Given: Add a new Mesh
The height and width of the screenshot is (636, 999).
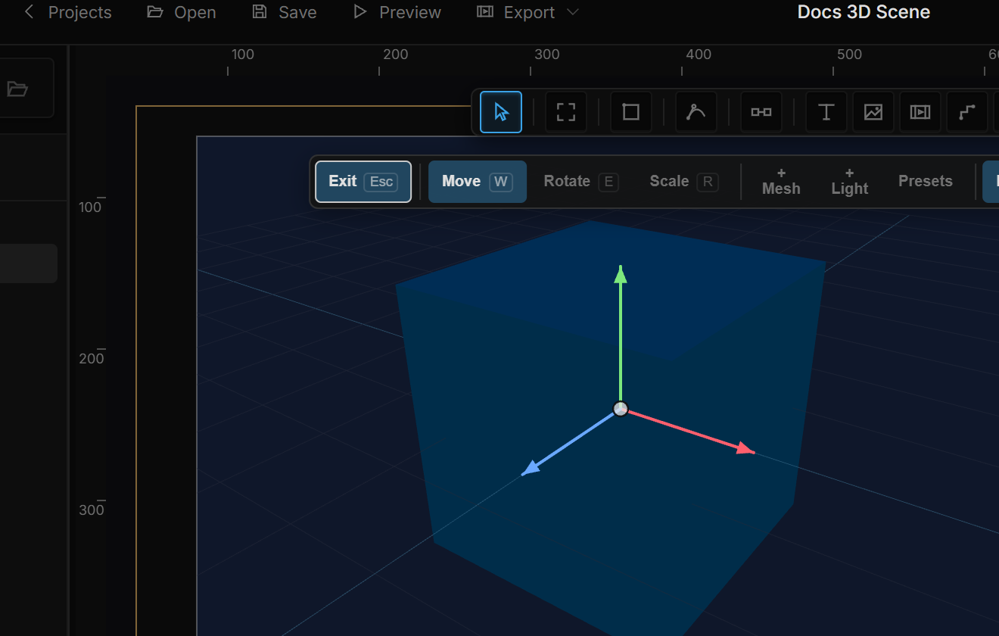Looking at the screenshot, I should (x=781, y=182).
